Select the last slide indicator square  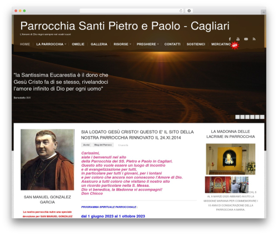[262, 117]
